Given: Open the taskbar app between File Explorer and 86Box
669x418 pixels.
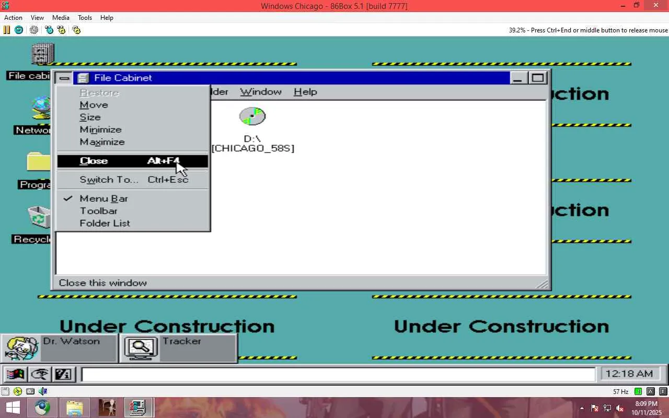Looking at the screenshot, I should (x=107, y=408).
